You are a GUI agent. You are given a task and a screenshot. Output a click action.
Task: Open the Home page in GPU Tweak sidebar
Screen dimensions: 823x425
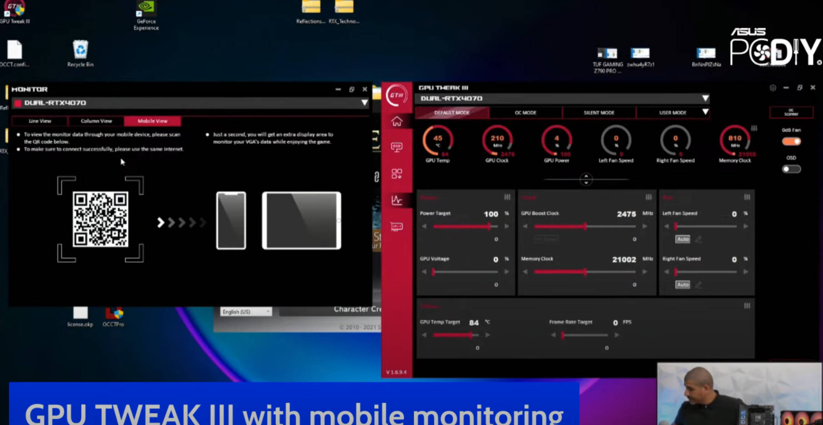click(397, 121)
